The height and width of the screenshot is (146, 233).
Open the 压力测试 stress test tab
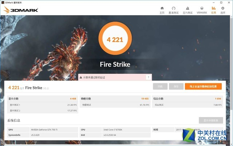[x=187, y=11]
